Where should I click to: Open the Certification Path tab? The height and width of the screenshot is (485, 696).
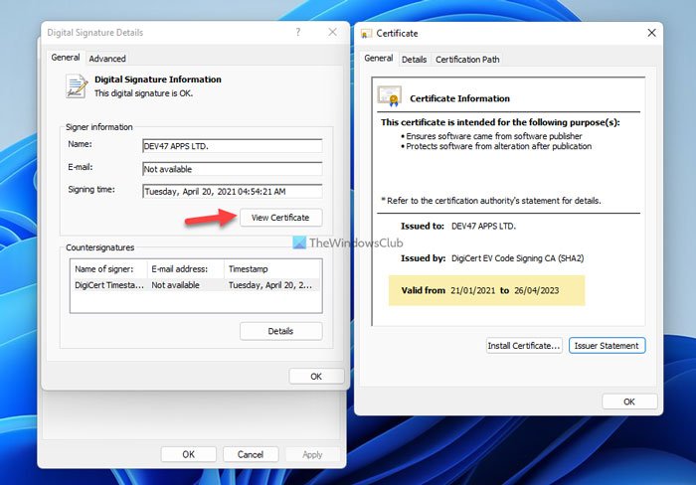pos(467,60)
